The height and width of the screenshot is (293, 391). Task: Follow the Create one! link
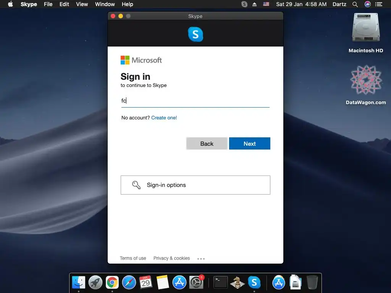pos(164,118)
